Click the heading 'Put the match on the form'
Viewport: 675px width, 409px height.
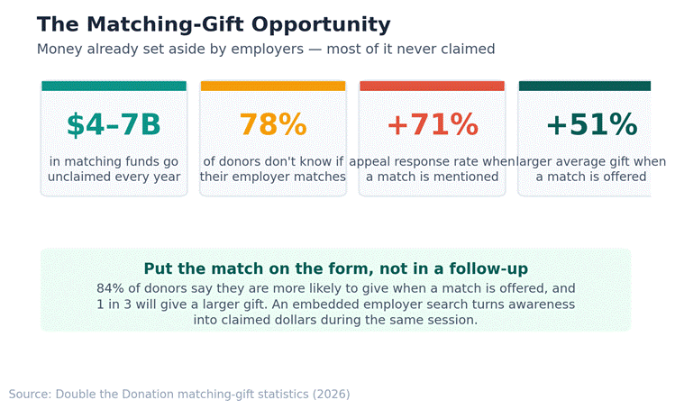[x=336, y=268]
